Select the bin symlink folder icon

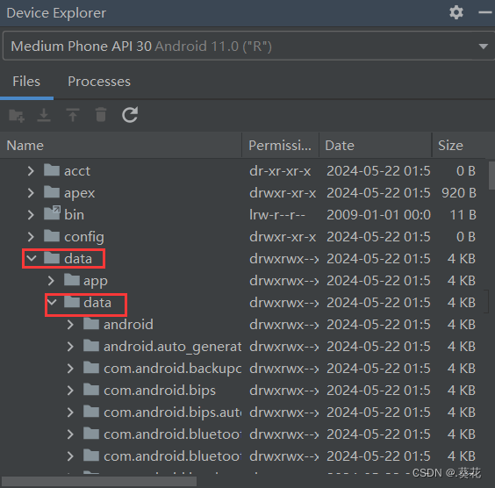(52, 213)
